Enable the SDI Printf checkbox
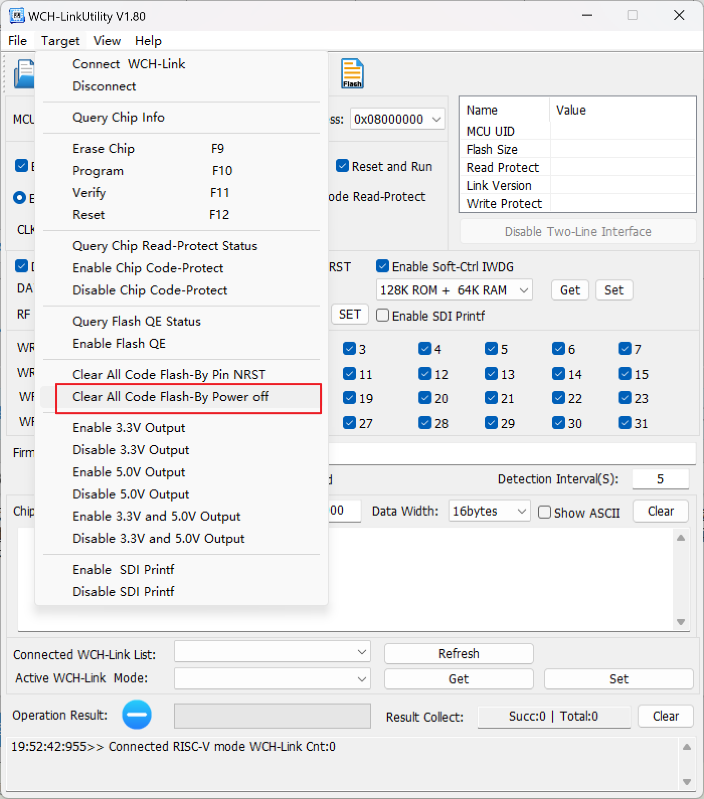 coord(383,316)
